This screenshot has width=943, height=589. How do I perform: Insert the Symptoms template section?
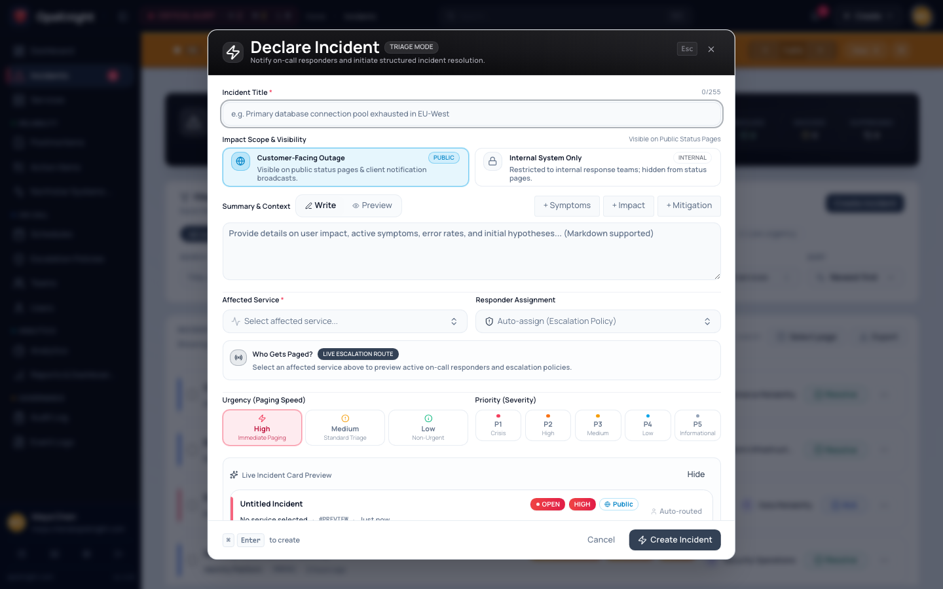[x=567, y=205]
